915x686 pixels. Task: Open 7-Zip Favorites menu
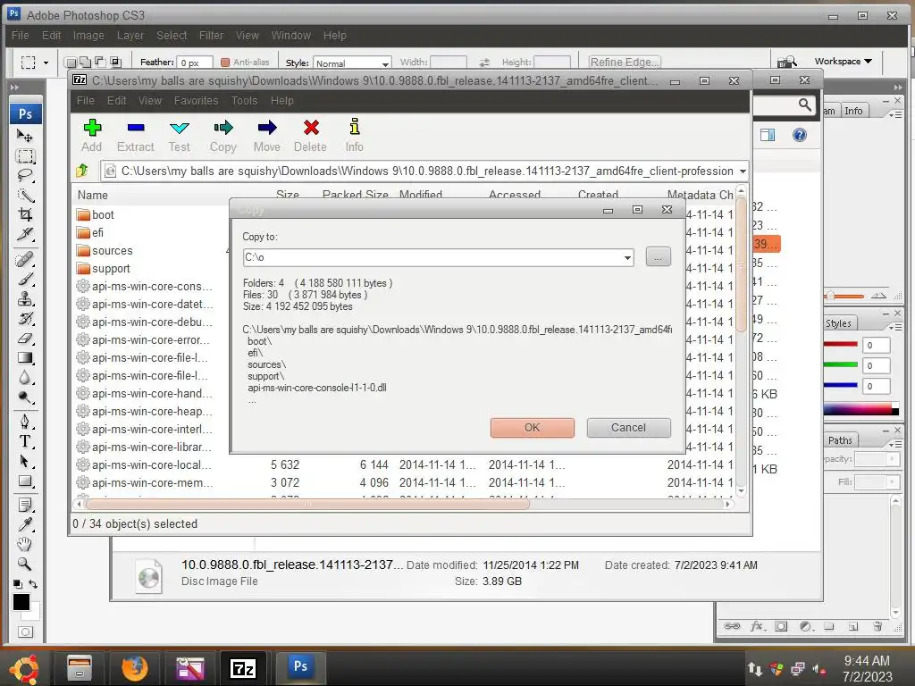(196, 101)
